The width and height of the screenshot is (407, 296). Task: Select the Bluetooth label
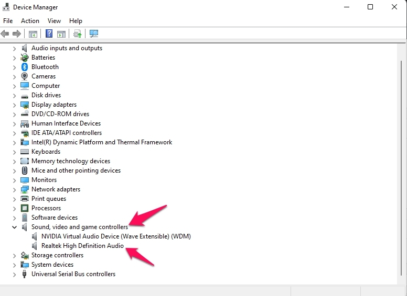coord(45,67)
